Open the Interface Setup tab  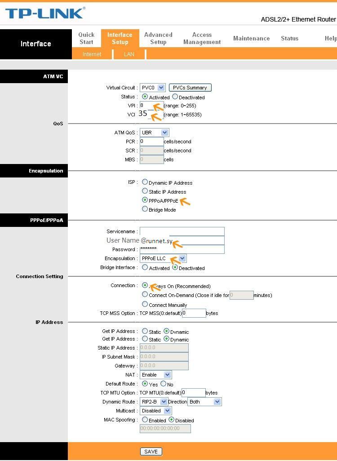coord(120,38)
